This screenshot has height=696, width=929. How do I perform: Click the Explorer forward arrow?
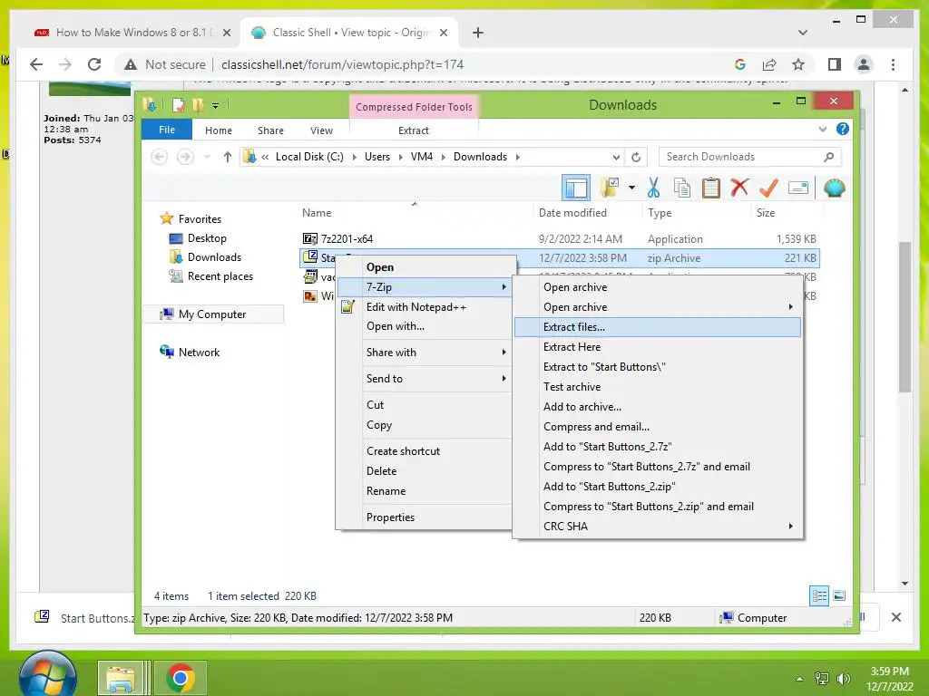[185, 157]
